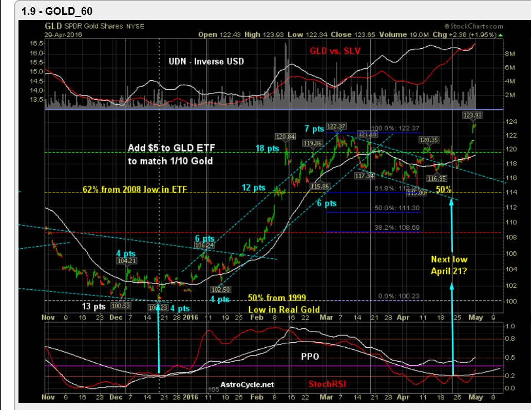
Task: Select the 'GLD' ticker symbol in chart header
Action: coord(53,26)
